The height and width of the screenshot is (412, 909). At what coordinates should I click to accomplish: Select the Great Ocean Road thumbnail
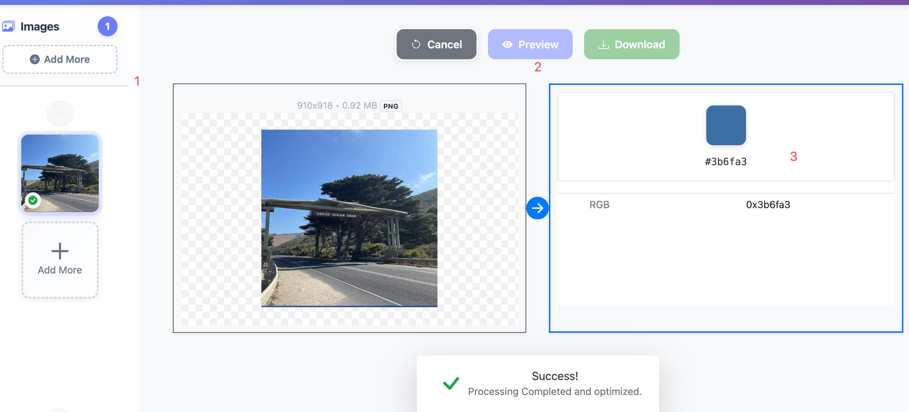pyautogui.click(x=60, y=173)
